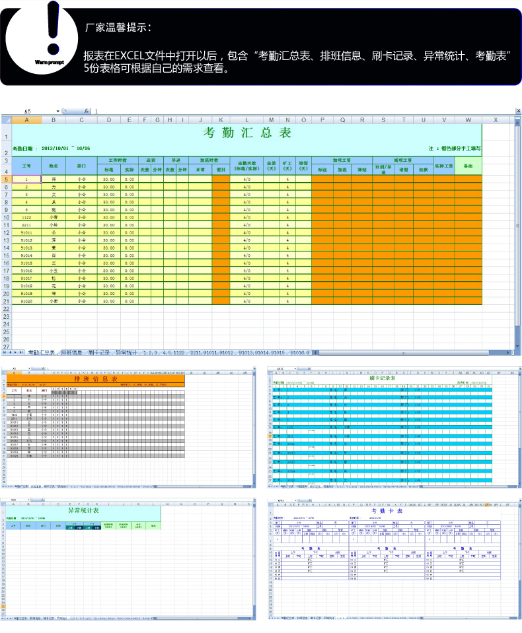Select row 12 header in main sheet
The width and height of the screenshot is (522, 633).
(7, 232)
